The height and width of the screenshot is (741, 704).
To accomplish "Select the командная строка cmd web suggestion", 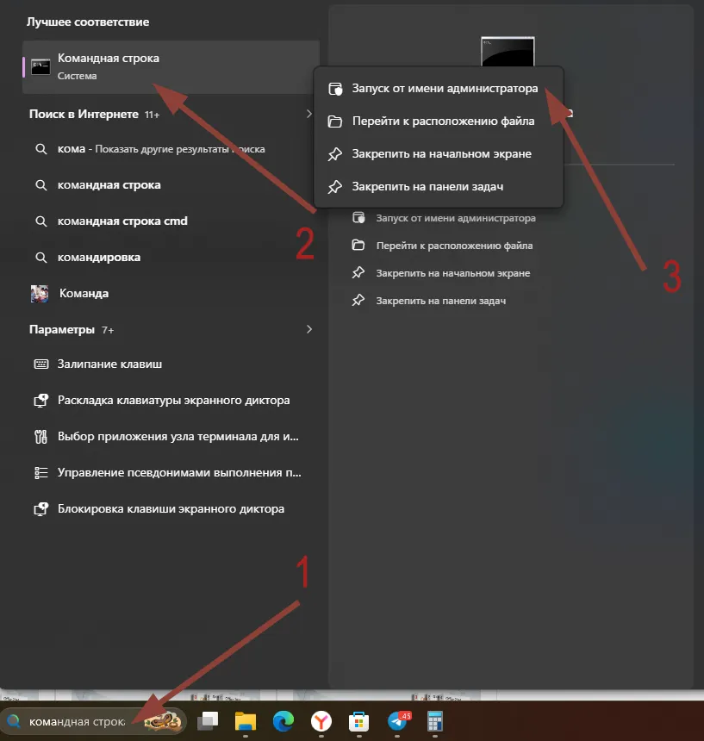I will (121, 221).
